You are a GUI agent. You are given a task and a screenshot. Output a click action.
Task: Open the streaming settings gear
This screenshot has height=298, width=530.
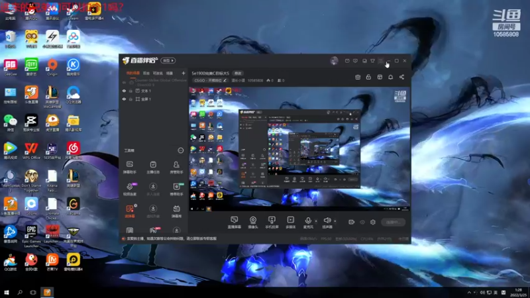[x=373, y=222]
